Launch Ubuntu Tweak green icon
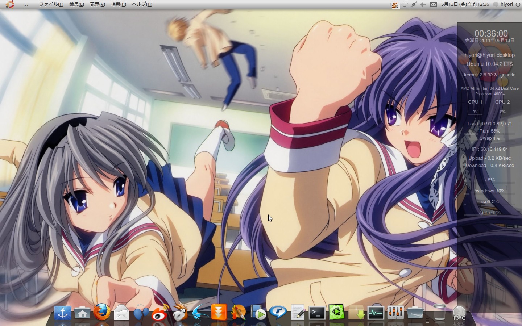522x326 pixels. (336, 312)
